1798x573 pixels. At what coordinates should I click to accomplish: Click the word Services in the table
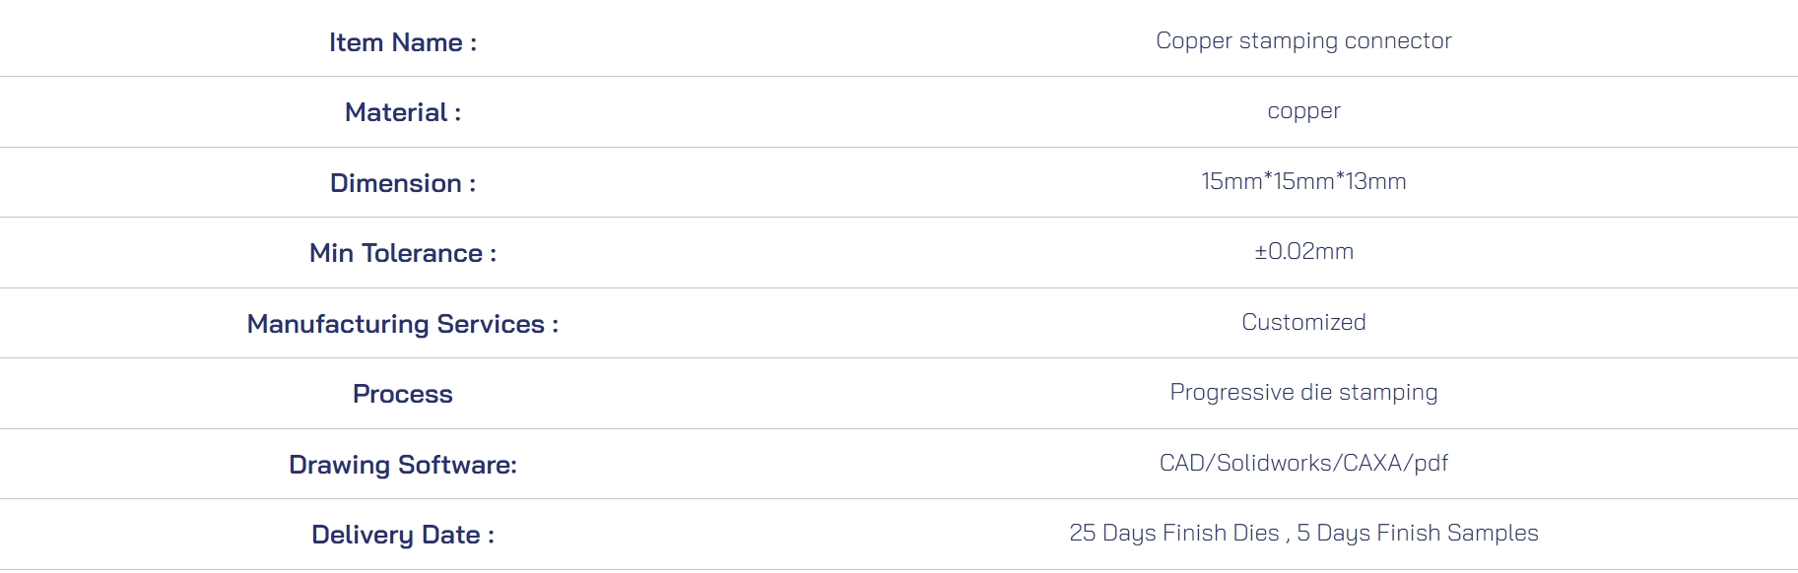pos(491,324)
